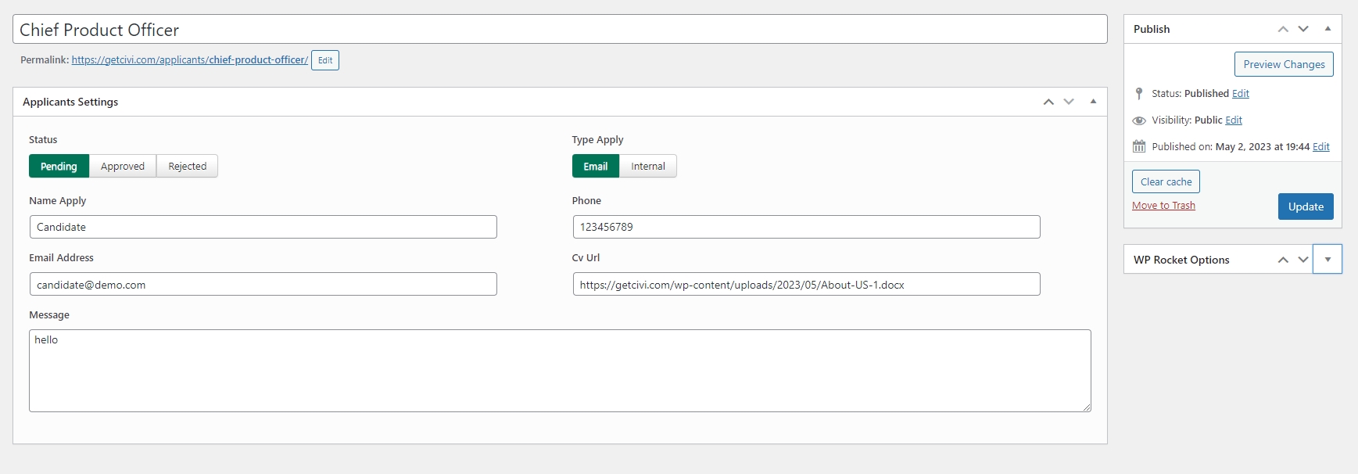
Task: Move Publish box down
Action: tap(1303, 29)
